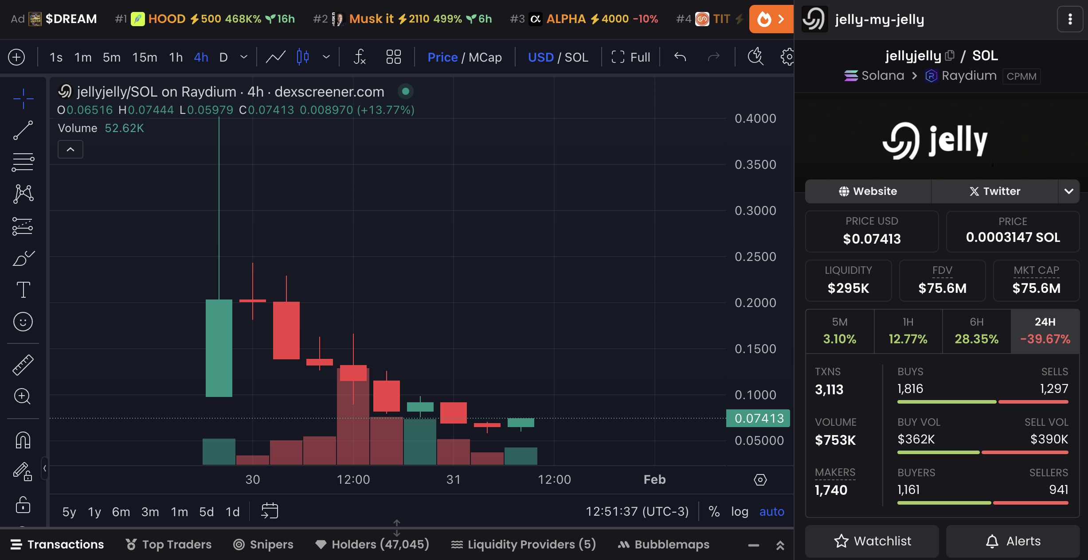The image size is (1088, 560).
Task: Undo last chart action
Action: pyautogui.click(x=680, y=57)
